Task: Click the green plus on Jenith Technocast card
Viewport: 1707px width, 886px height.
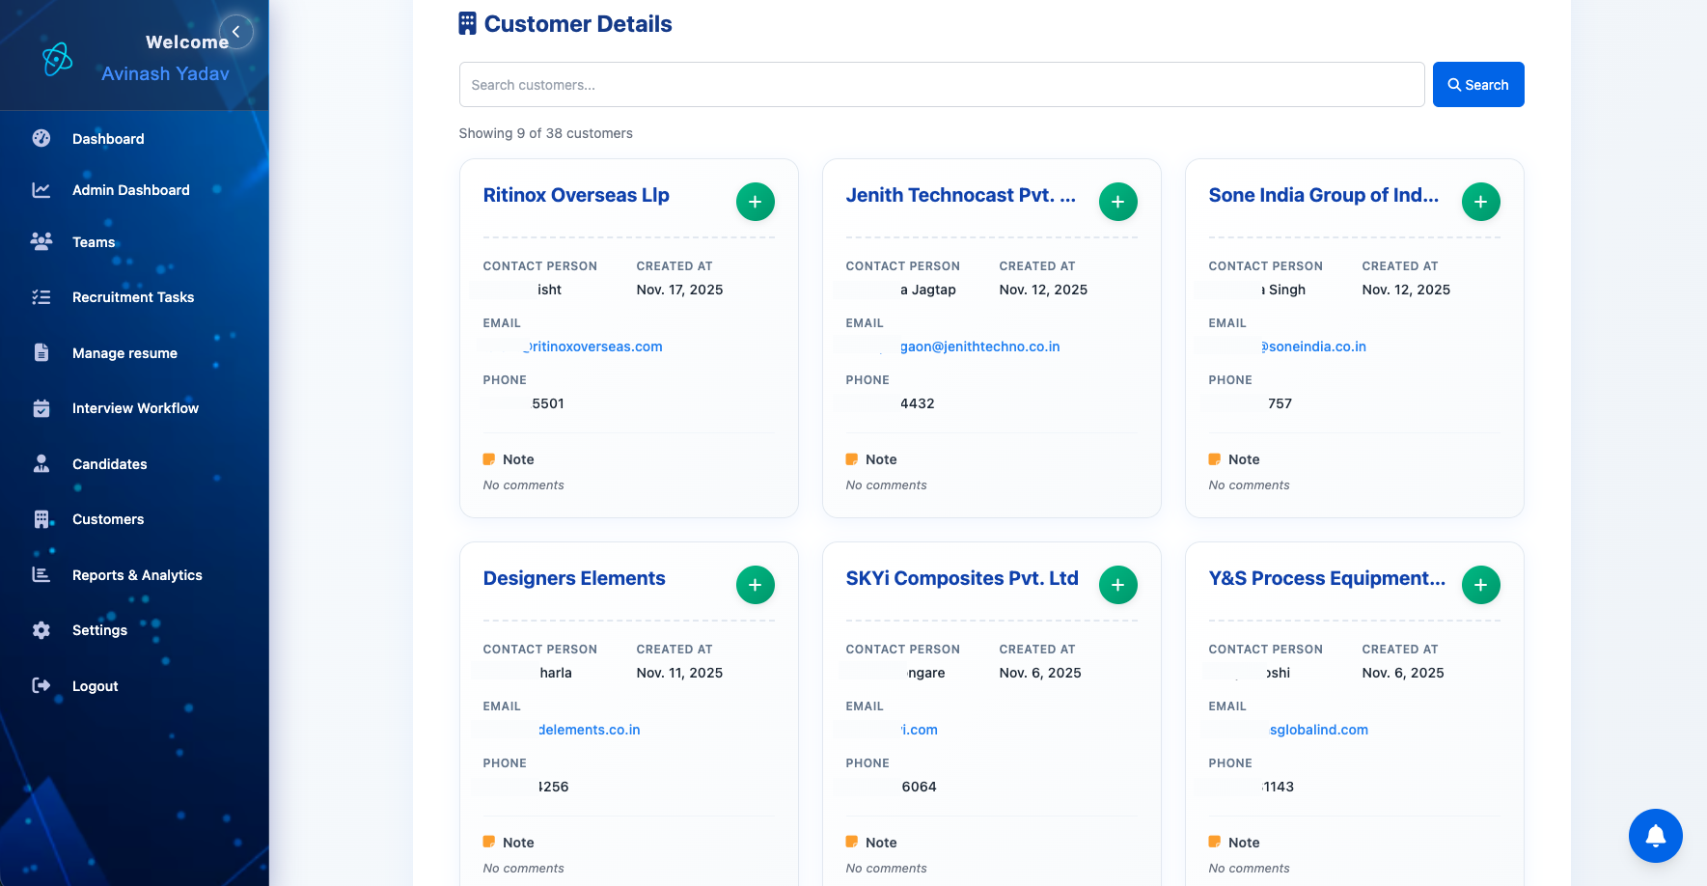Action: 1117,202
